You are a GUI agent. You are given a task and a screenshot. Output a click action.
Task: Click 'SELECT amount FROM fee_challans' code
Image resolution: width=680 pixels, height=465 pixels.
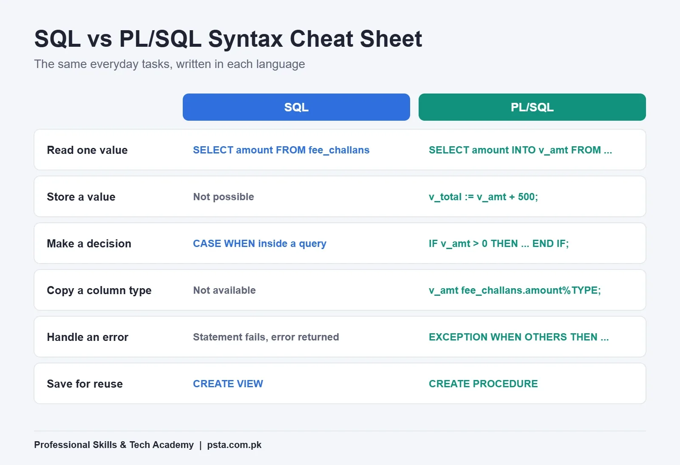[x=281, y=150]
